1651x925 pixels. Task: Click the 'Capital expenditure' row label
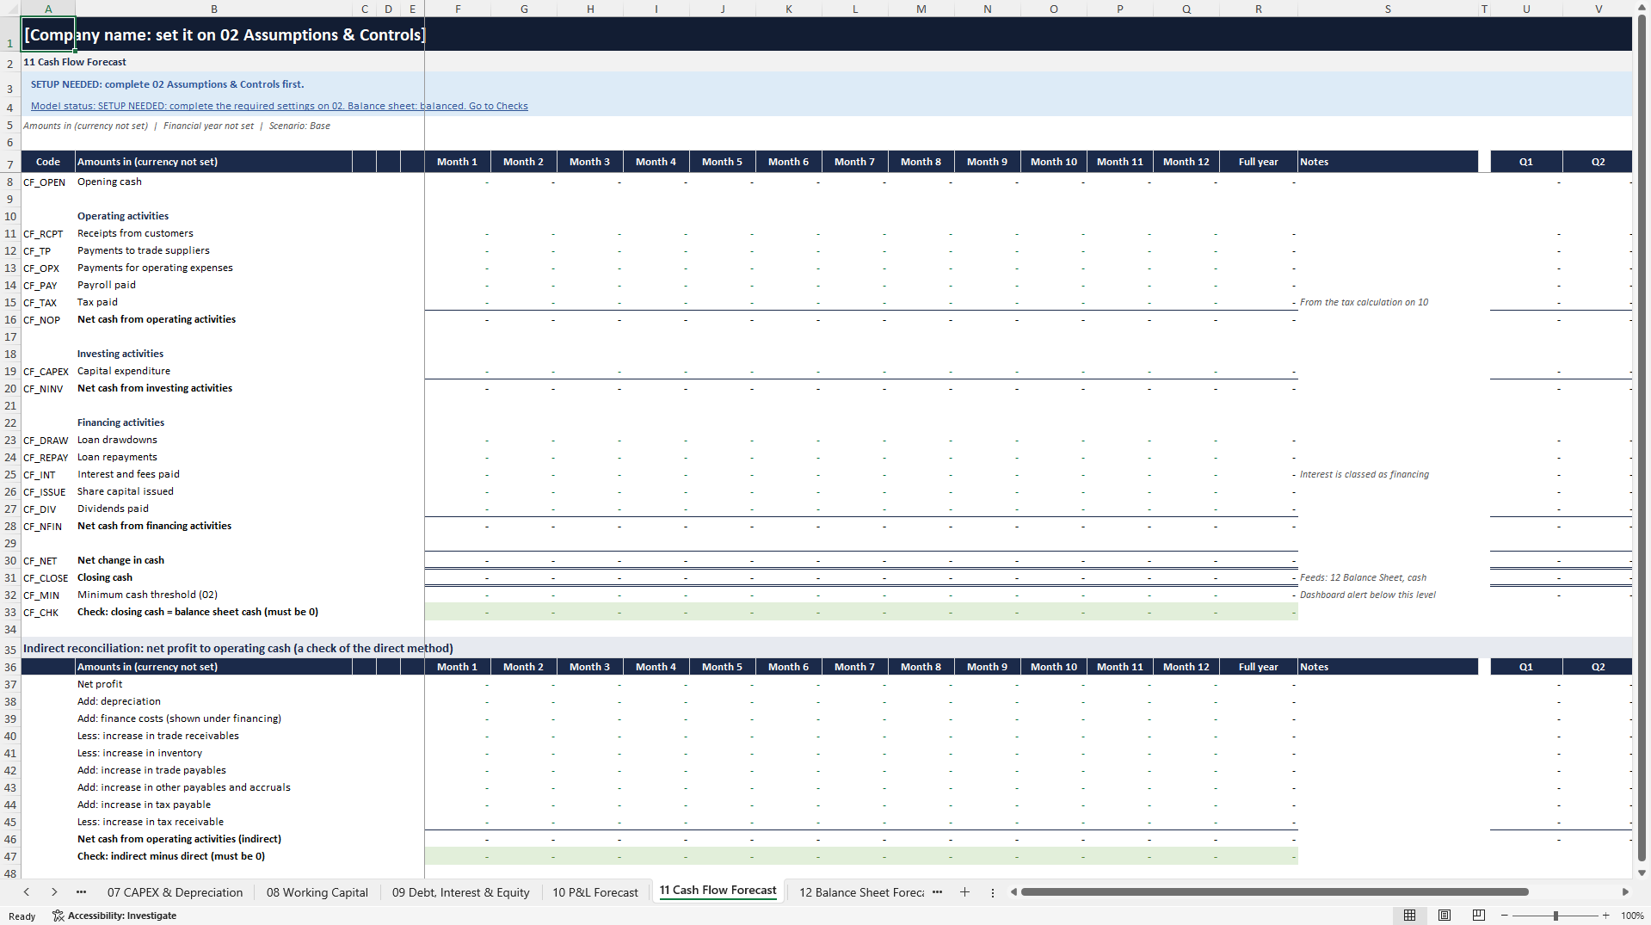214,371
